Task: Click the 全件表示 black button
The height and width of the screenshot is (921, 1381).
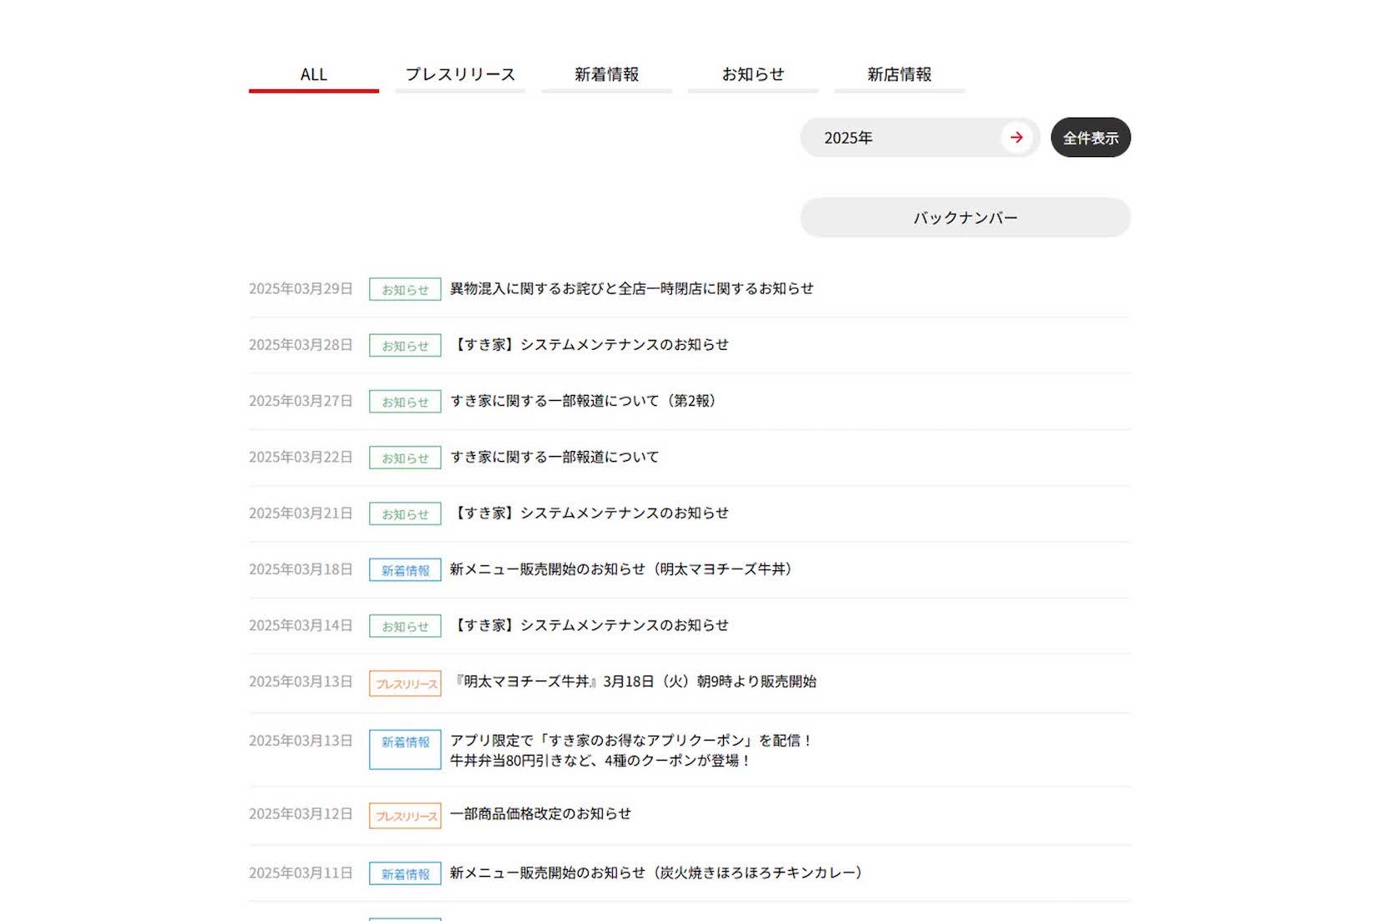Action: click(x=1090, y=138)
